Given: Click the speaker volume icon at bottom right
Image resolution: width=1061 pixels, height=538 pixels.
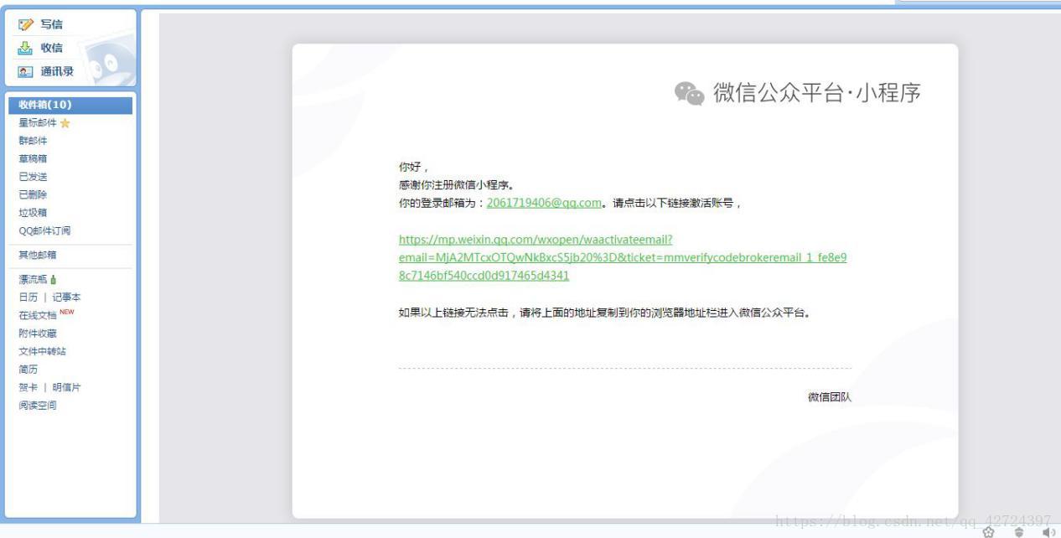Looking at the screenshot, I should (x=1048, y=532).
